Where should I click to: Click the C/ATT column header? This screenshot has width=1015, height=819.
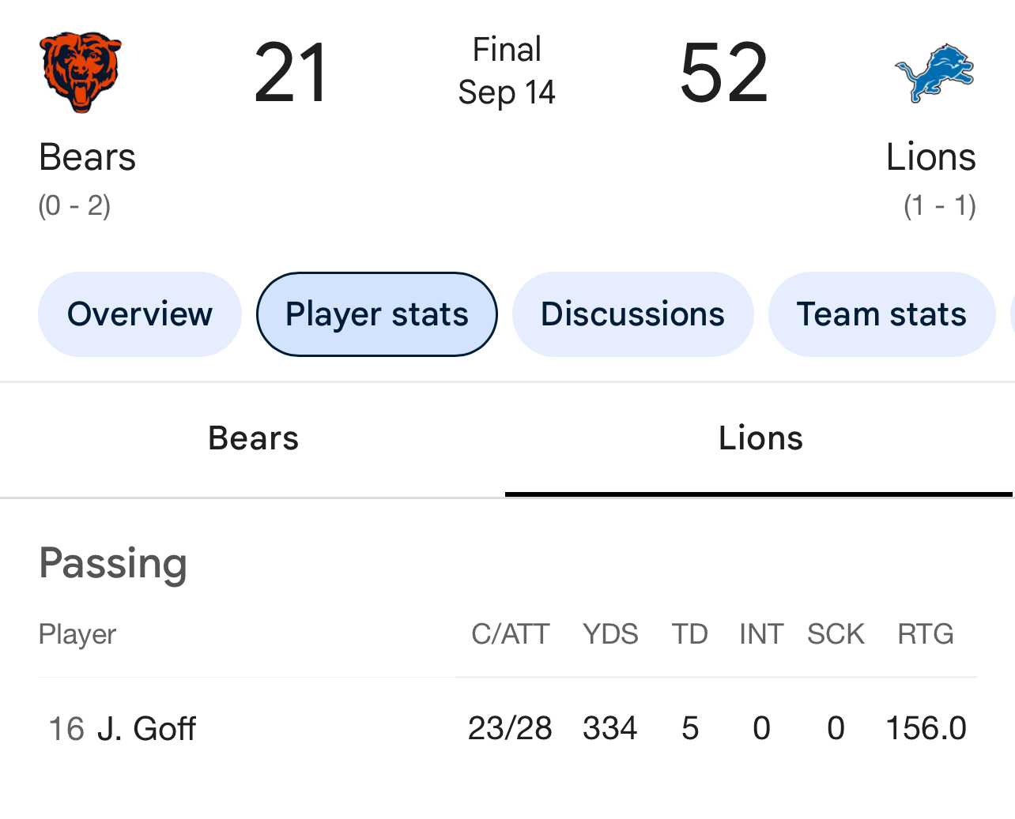pos(510,634)
